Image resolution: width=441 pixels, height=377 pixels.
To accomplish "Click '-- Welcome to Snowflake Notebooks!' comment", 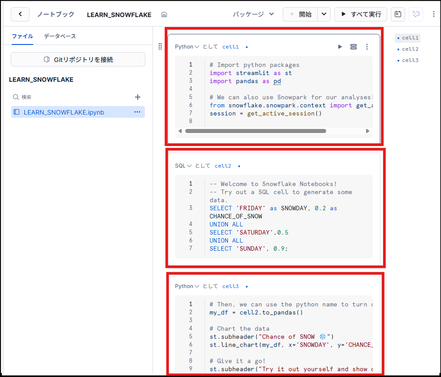I will [273, 184].
